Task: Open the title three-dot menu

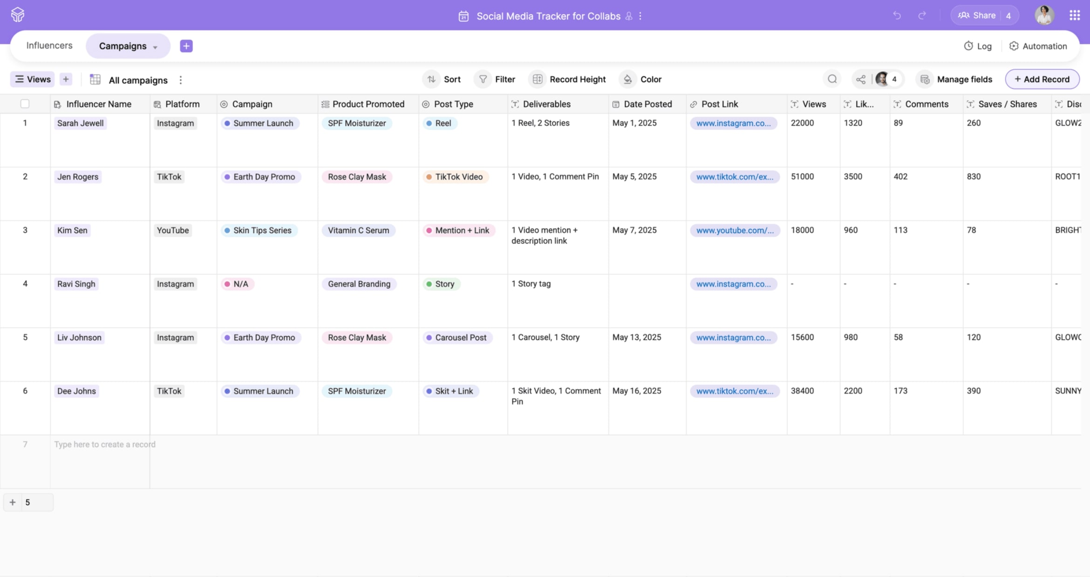Action: click(x=640, y=16)
